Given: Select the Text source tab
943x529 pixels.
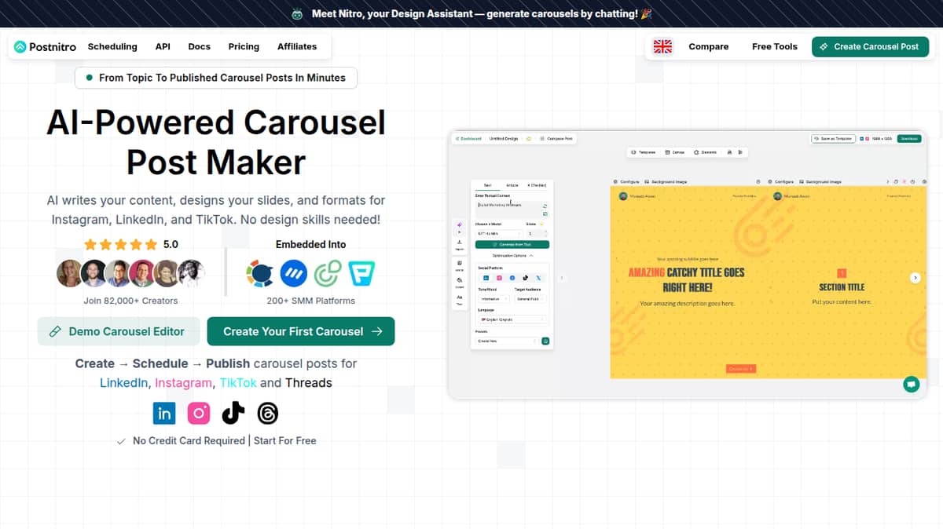Looking at the screenshot, I should (x=487, y=185).
